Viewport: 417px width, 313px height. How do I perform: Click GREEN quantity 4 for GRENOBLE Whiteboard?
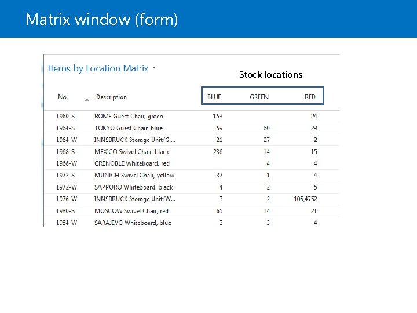click(x=268, y=163)
